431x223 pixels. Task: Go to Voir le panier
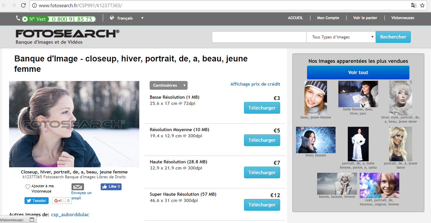[365, 18]
